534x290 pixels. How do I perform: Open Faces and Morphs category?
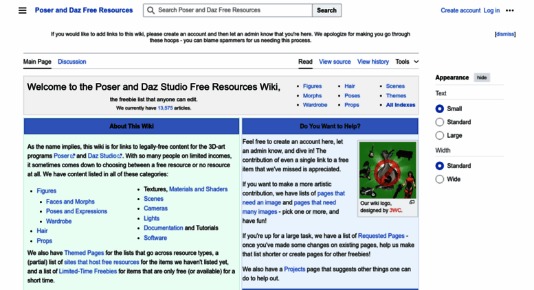coord(70,202)
